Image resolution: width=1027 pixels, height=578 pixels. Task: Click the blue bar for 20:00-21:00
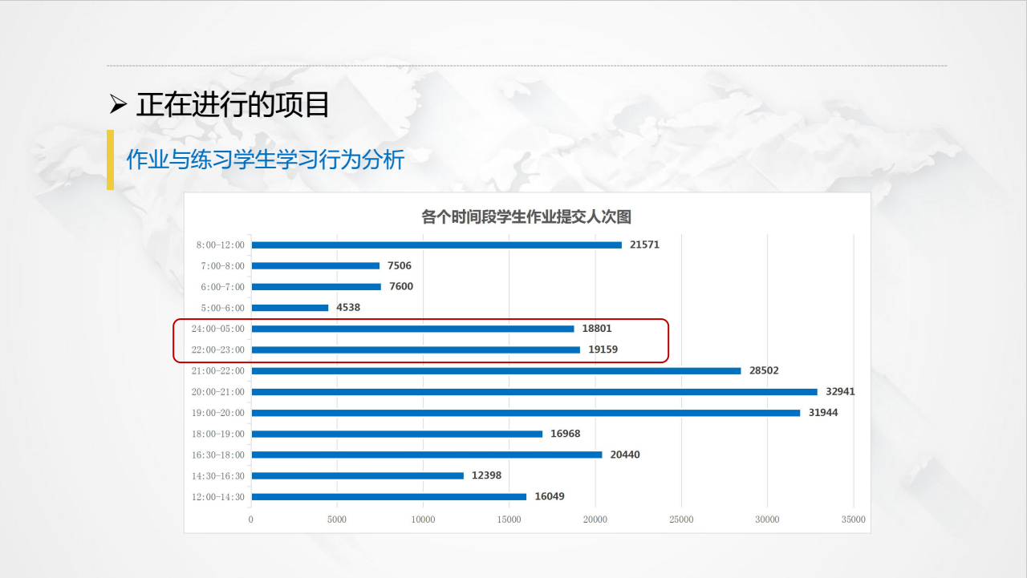(x=534, y=392)
